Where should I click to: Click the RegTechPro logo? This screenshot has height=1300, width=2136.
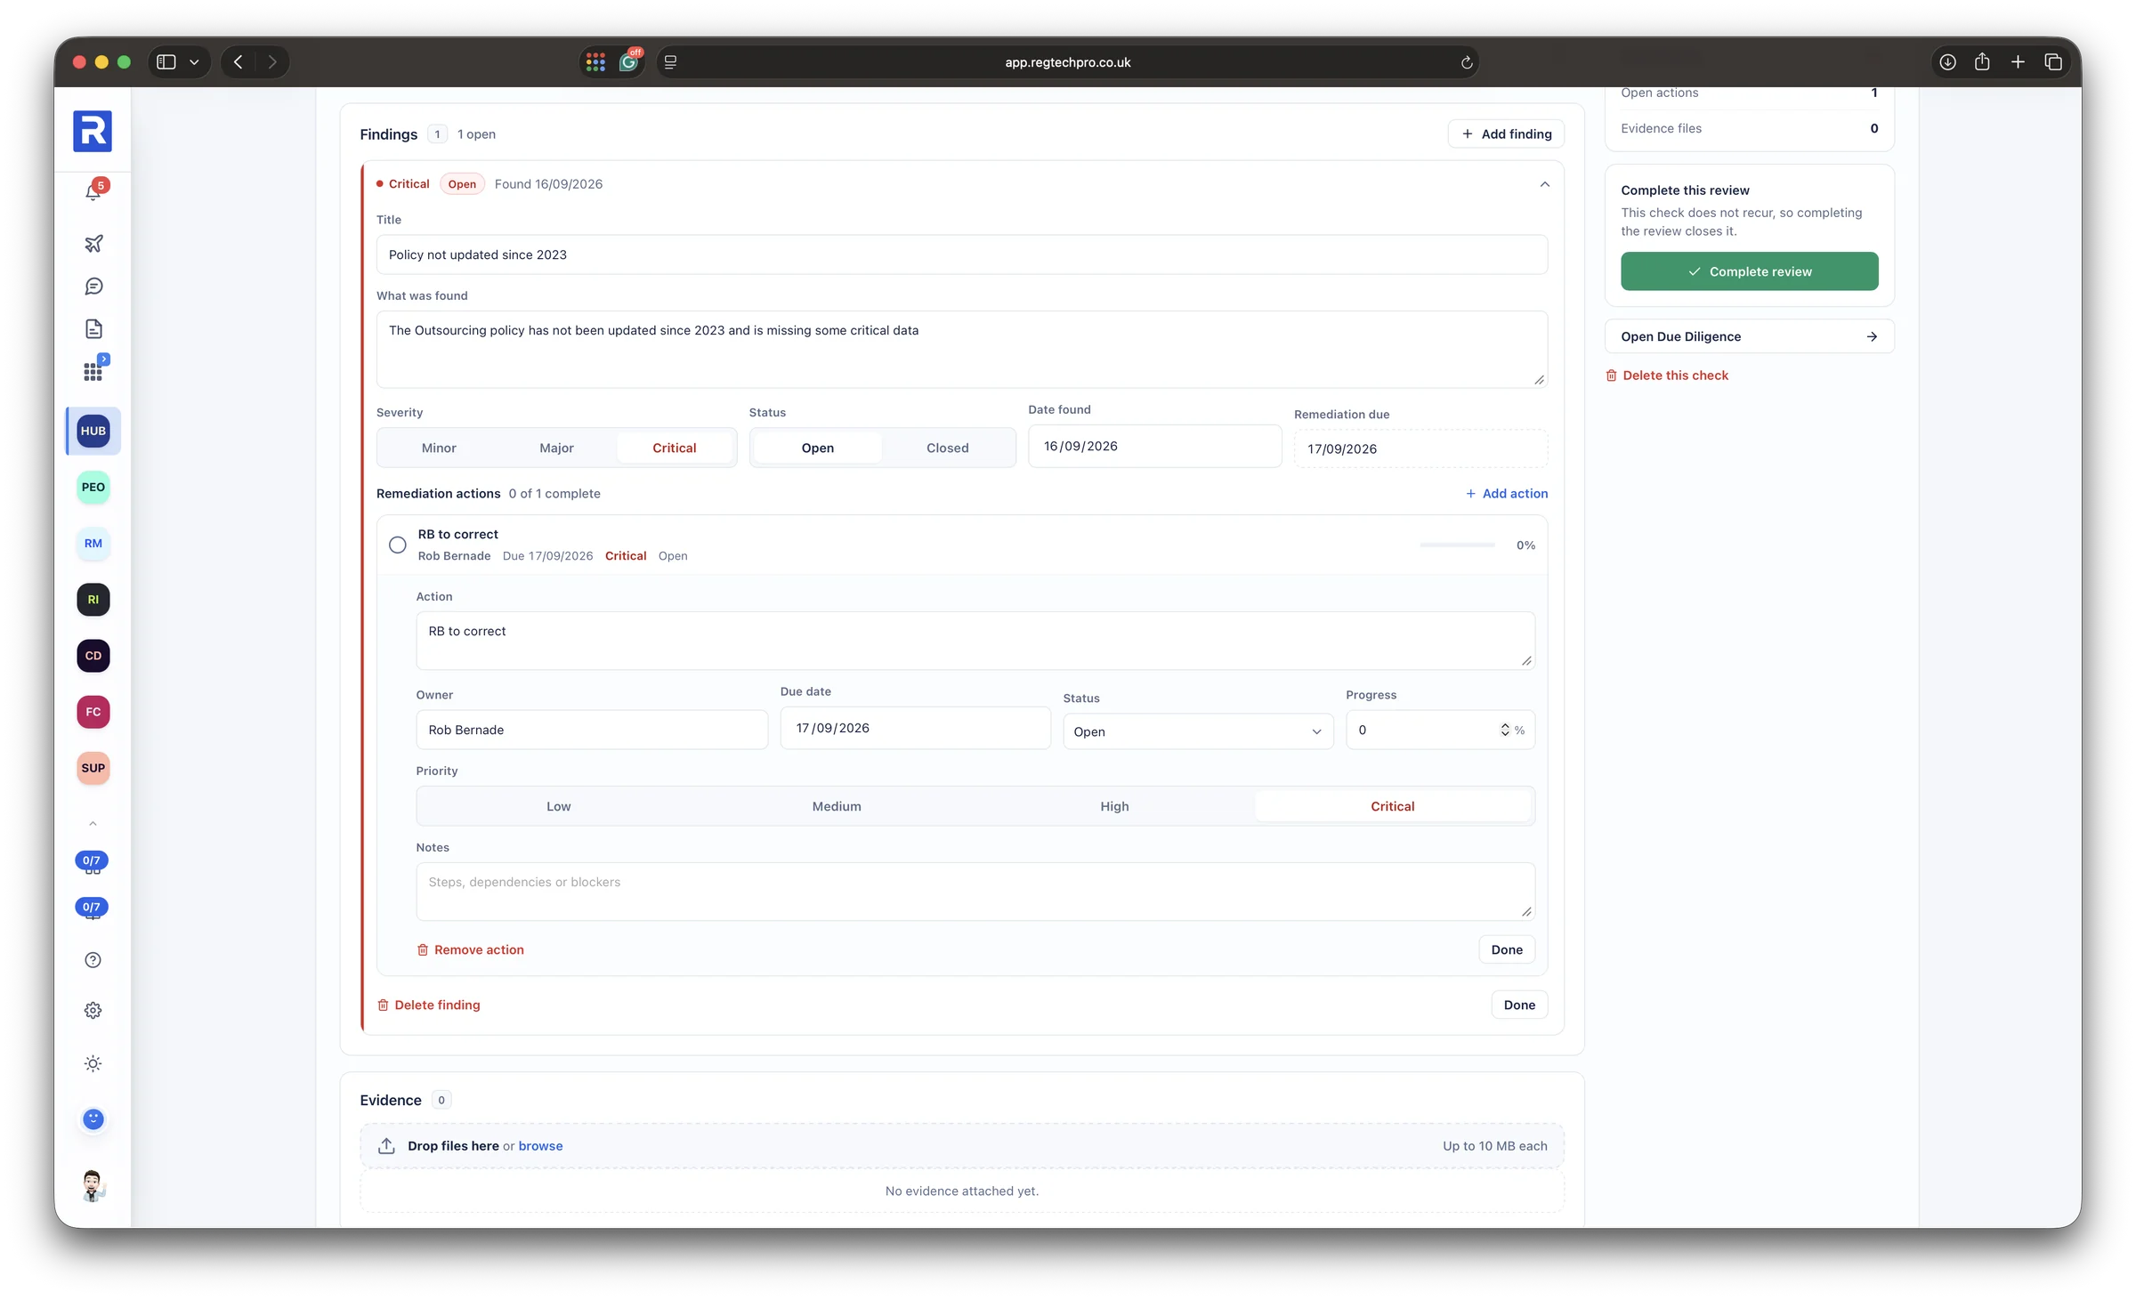coord(93,132)
